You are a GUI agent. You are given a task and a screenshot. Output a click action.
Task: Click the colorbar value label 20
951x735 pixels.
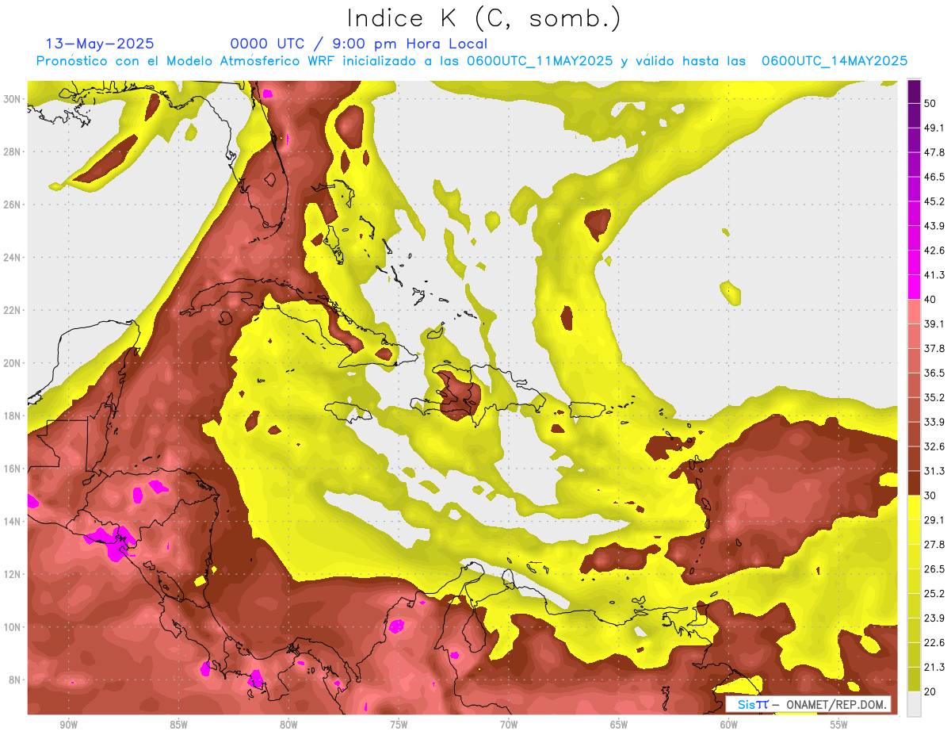click(x=930, y=691)
